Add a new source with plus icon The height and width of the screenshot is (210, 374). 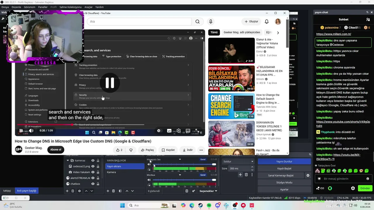click(67, 191)
